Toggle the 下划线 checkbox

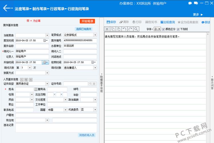pyautogui.click(x=178, y=29)
